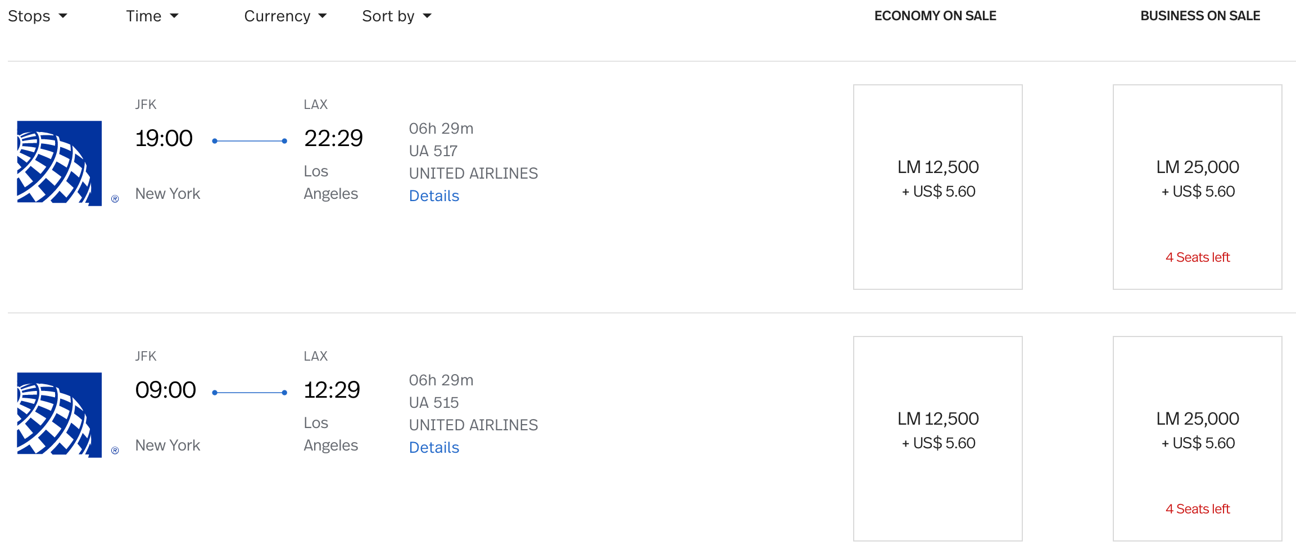Click United Airlines logo for 09:00 flight
This screenshot has width=1296, height=555.
coord(60,415)
